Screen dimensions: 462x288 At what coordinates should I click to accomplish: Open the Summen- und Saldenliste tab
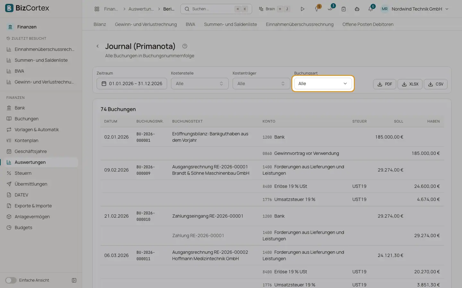coord(230,24)
